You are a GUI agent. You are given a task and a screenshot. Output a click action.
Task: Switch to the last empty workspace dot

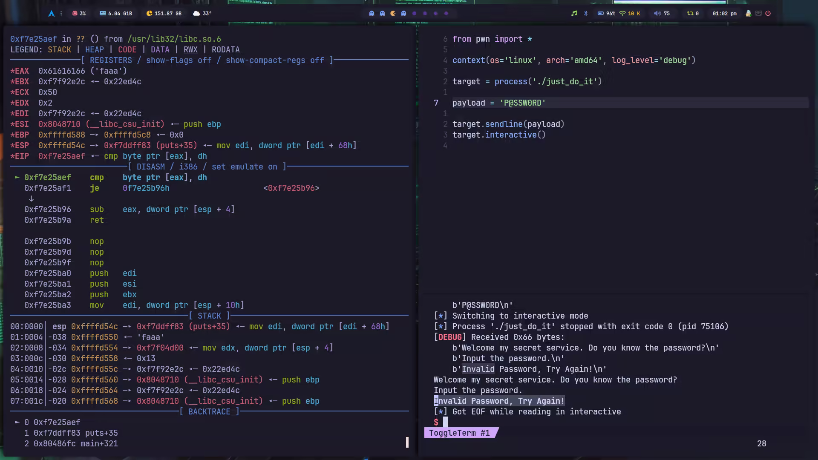[x=446, y=14]
